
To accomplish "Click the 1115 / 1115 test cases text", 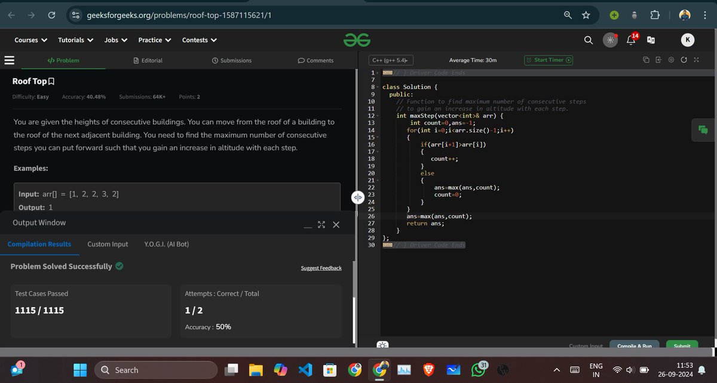I will [39, 310].
